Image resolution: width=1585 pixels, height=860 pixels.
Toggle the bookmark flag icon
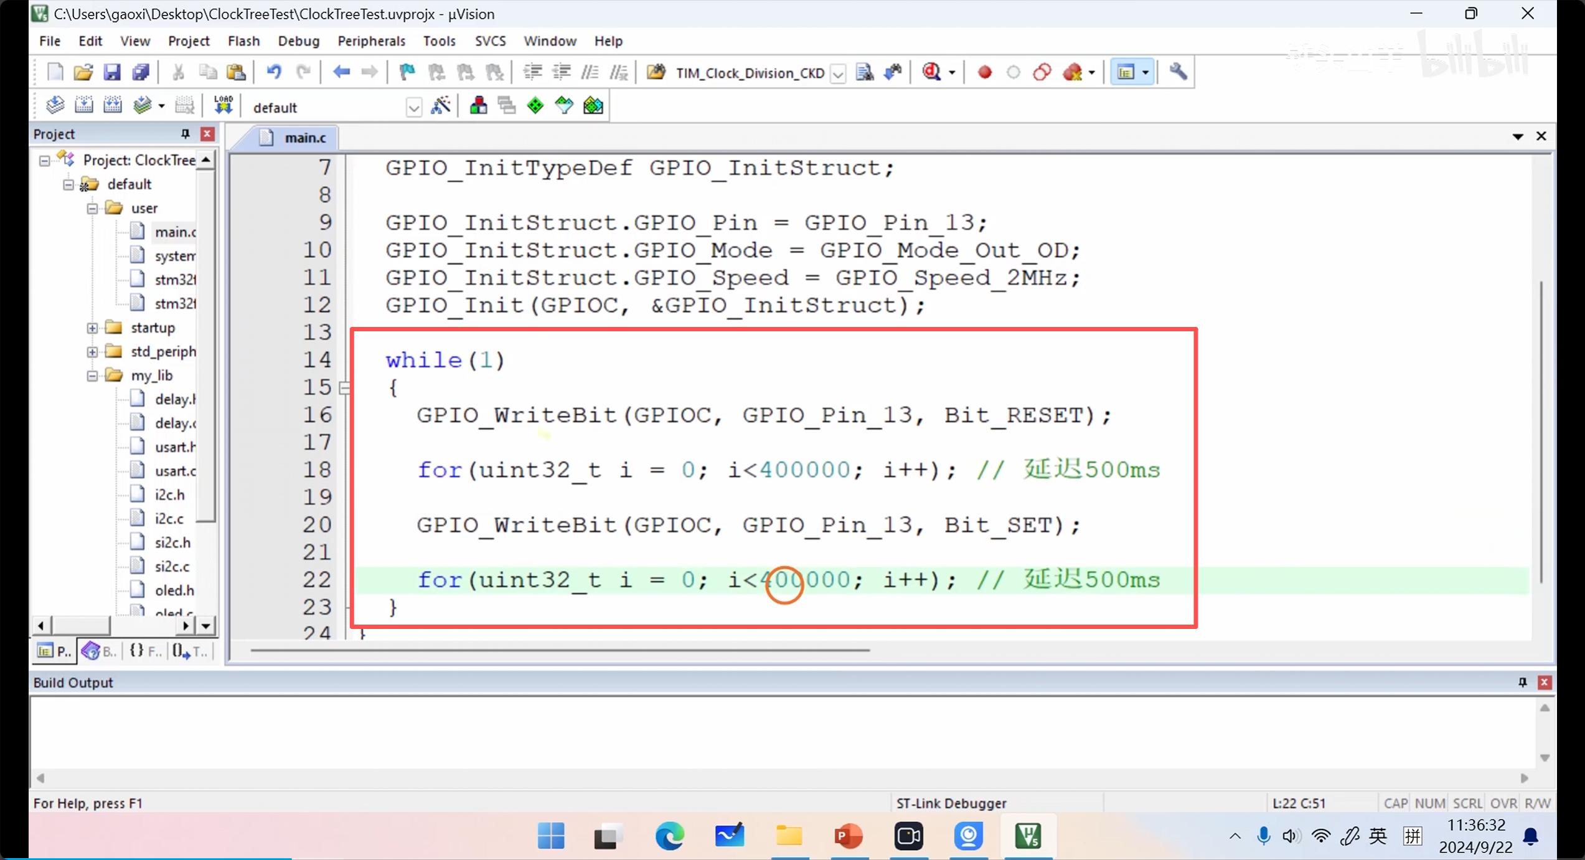pyautogui.click(x=407, y=72)
